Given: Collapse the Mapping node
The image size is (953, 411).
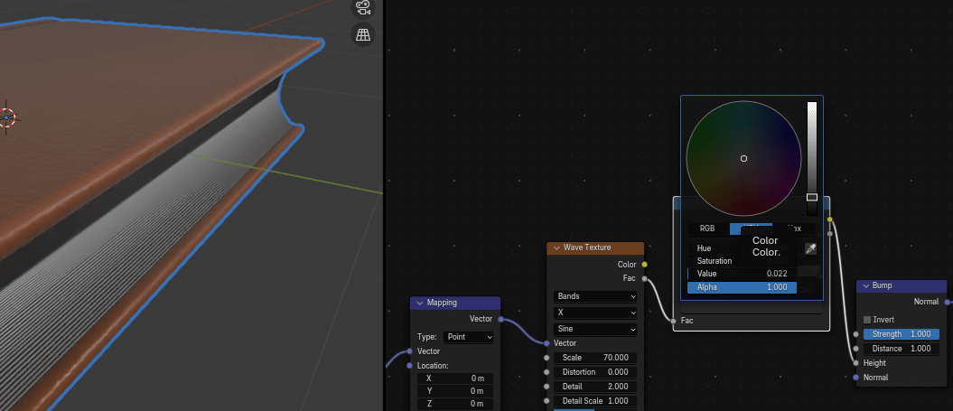Looking at the screenshot, I should (x=420, y=303).
